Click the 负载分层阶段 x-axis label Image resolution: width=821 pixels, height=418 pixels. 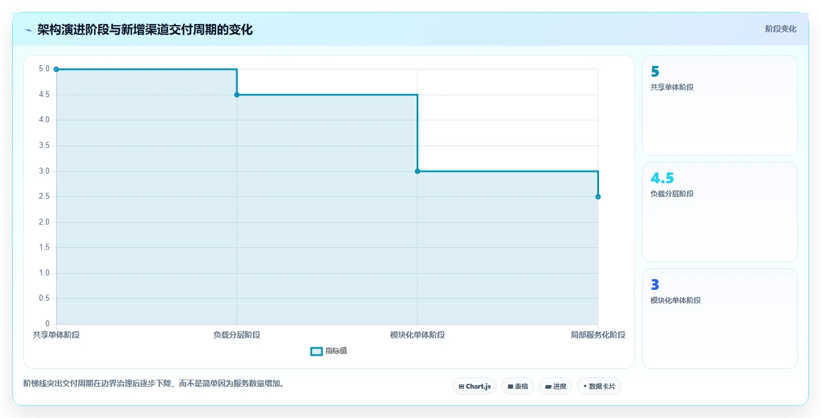(237, 335)
